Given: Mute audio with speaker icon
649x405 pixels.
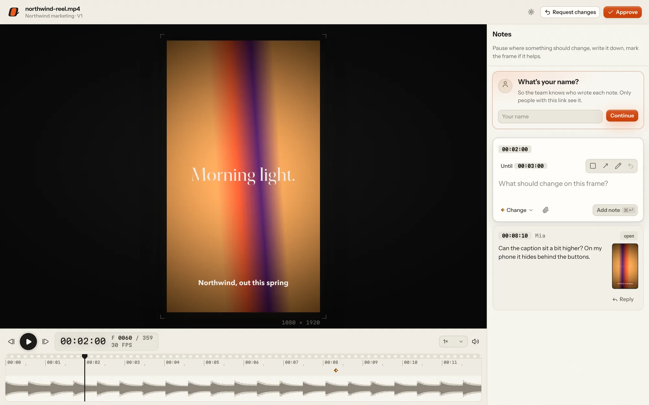Looking at the screenshot, I should pos(475,341).
